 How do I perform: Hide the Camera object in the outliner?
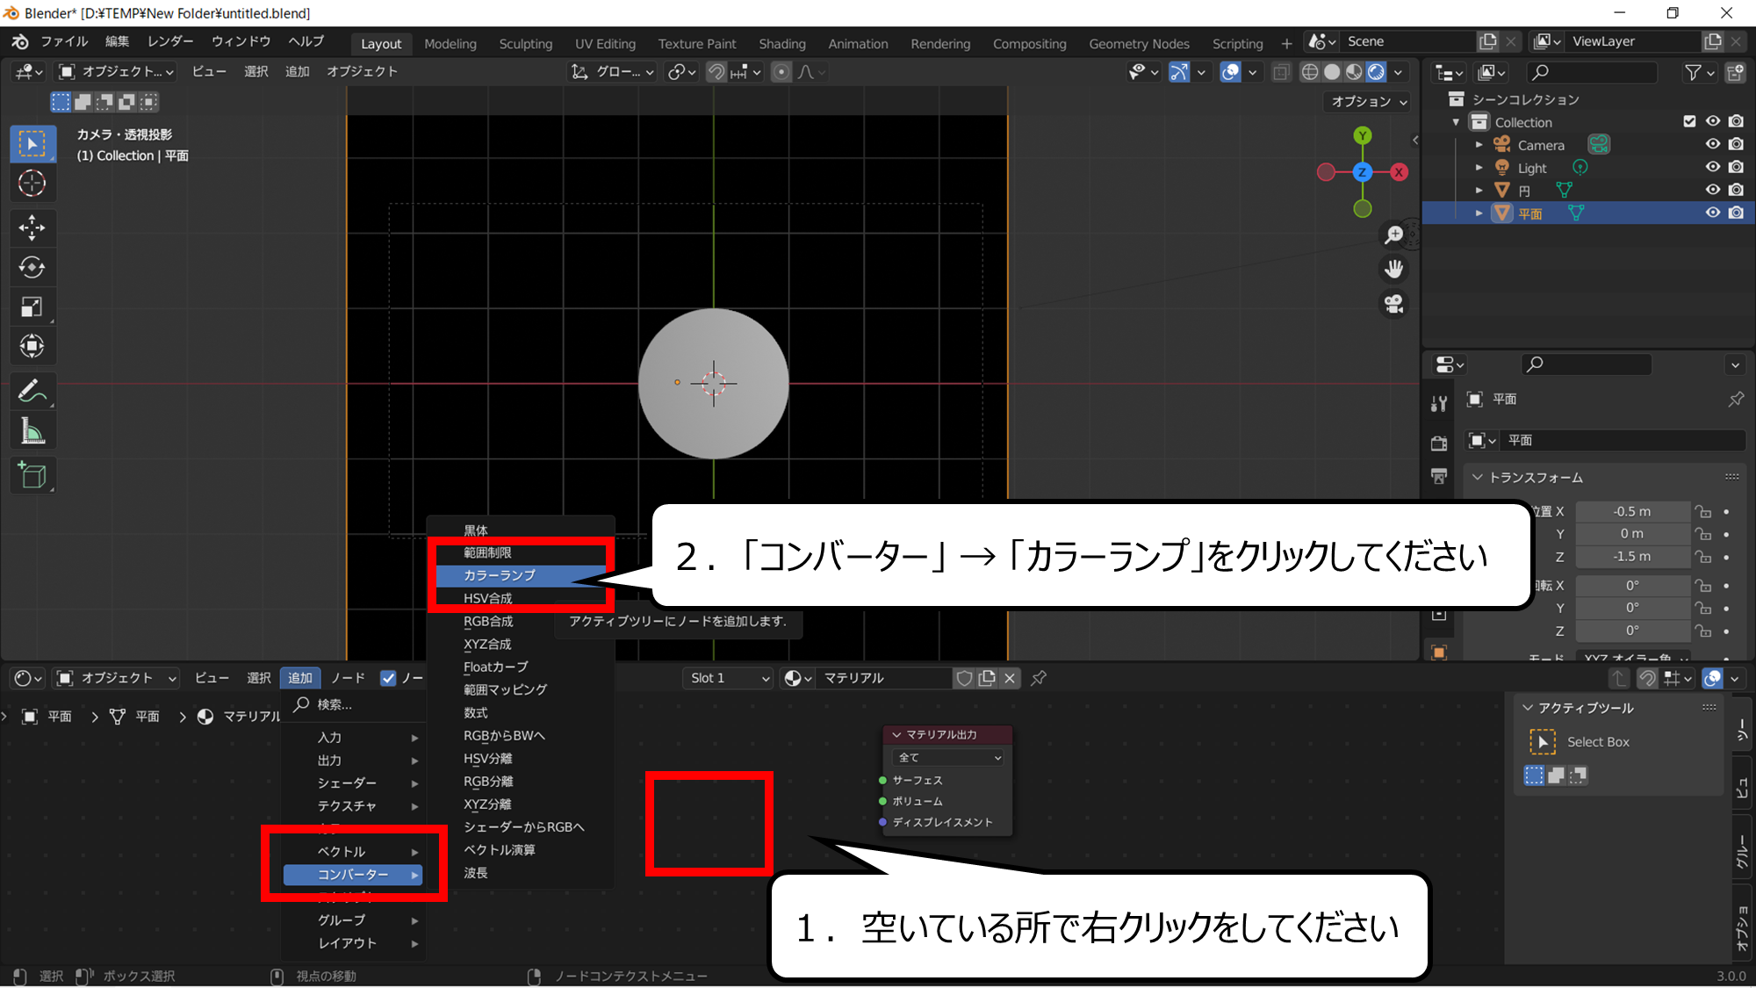[x=1712, y=144]
